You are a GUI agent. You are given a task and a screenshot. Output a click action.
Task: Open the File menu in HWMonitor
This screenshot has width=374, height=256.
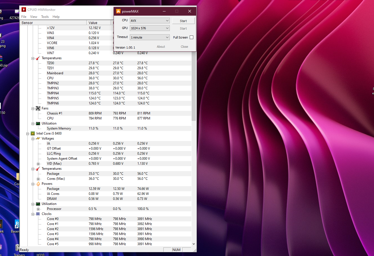(x=24, y=17)
